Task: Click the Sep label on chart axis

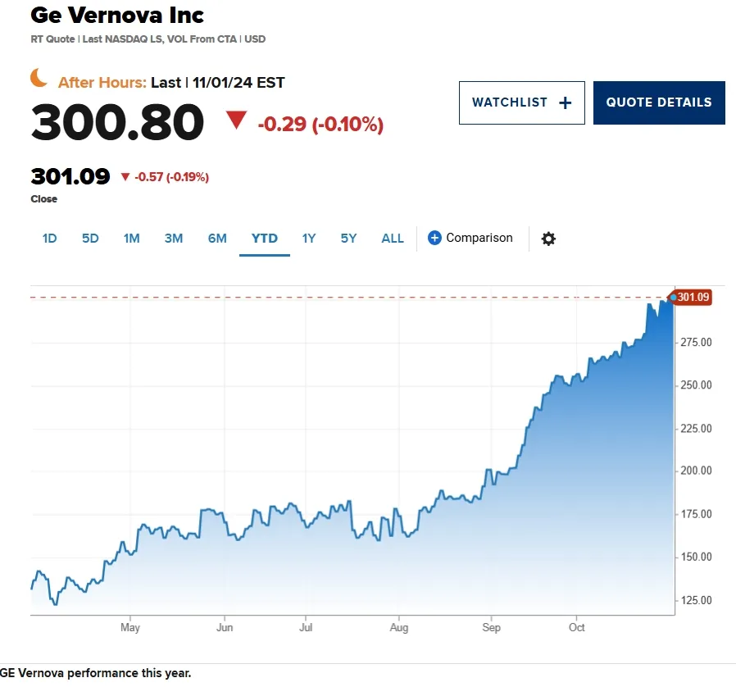Action: [491, 627]
